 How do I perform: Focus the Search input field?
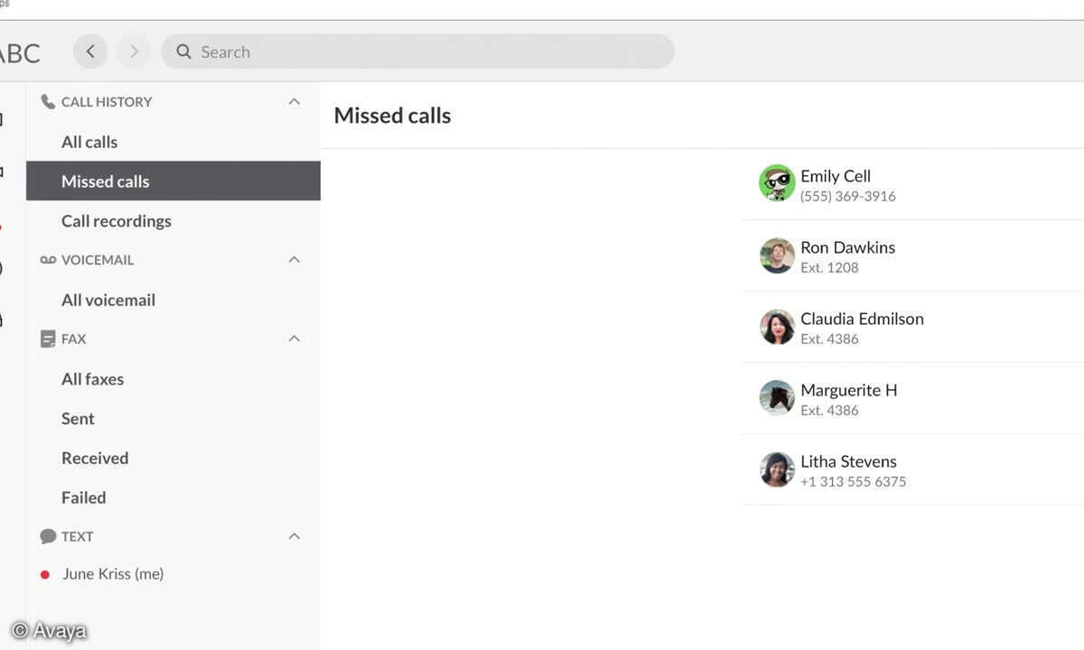point(417,51)
